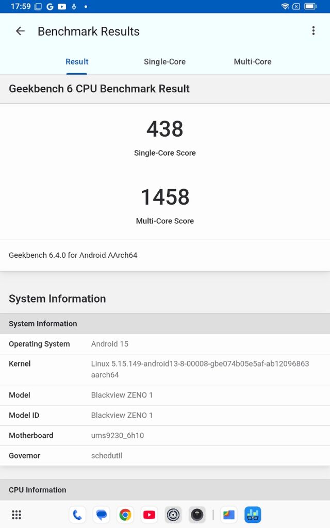Launch the Camera app from taskbar
This screenshot has width=330, height=528.
coord(197,515)
